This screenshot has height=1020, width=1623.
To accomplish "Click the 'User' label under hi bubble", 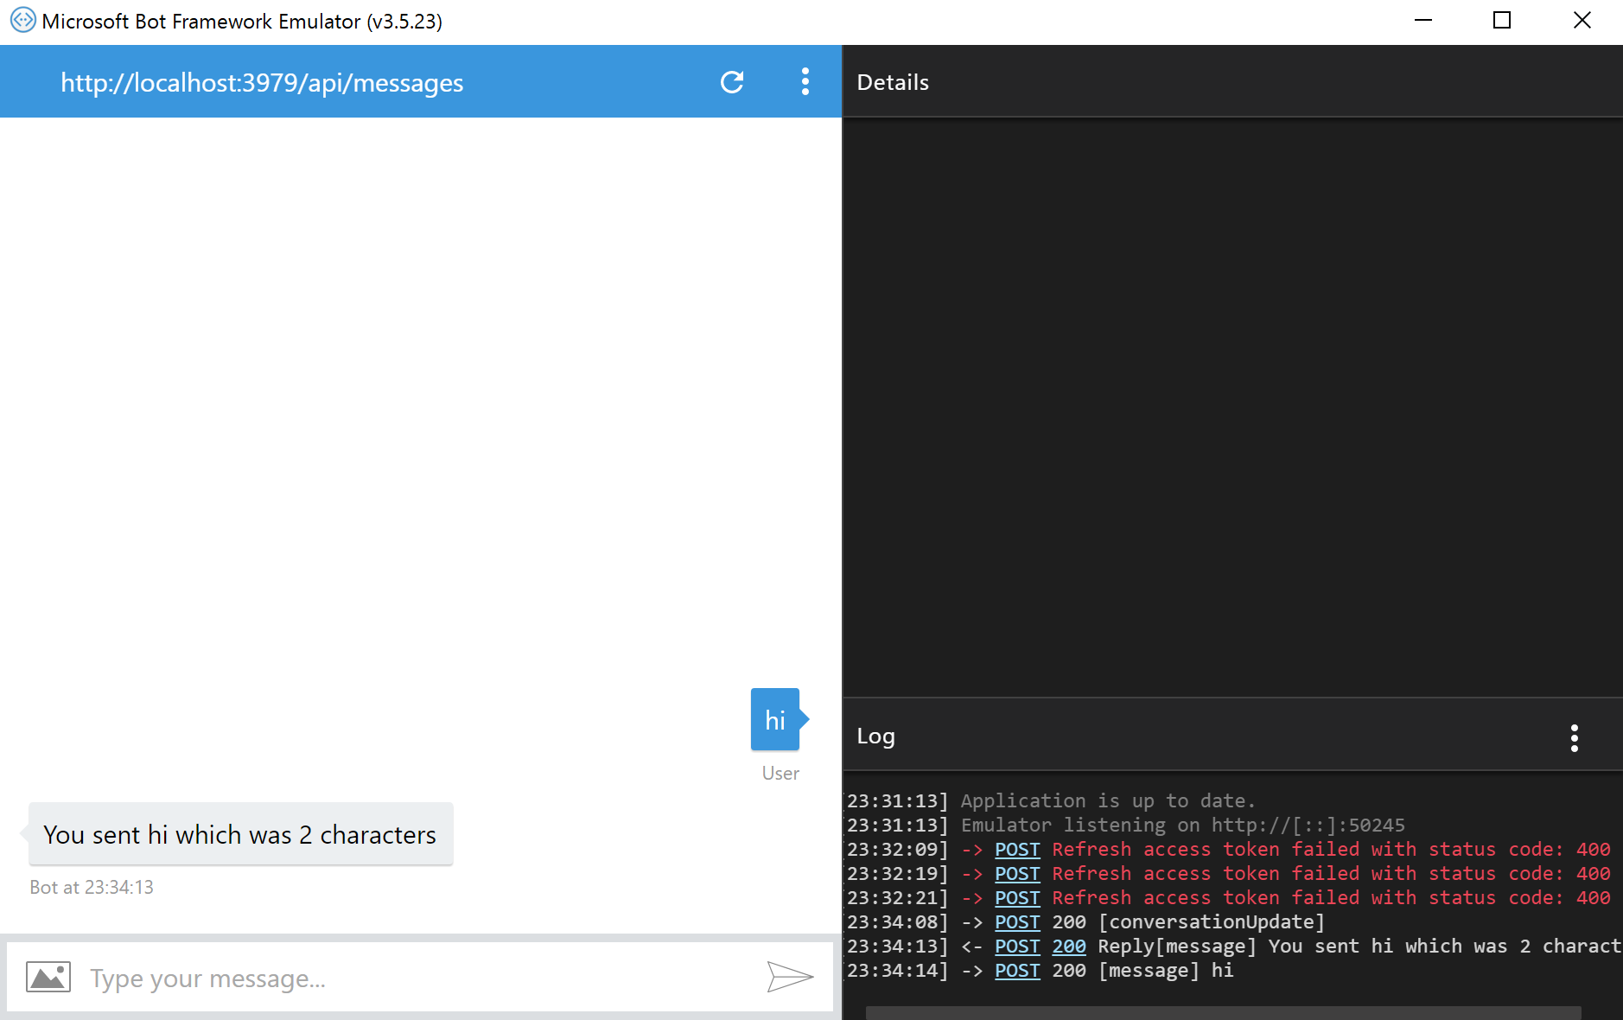I will [780, 773].
